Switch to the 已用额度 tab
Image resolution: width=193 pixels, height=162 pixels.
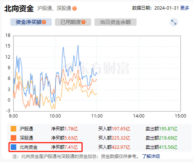(73, 22)
